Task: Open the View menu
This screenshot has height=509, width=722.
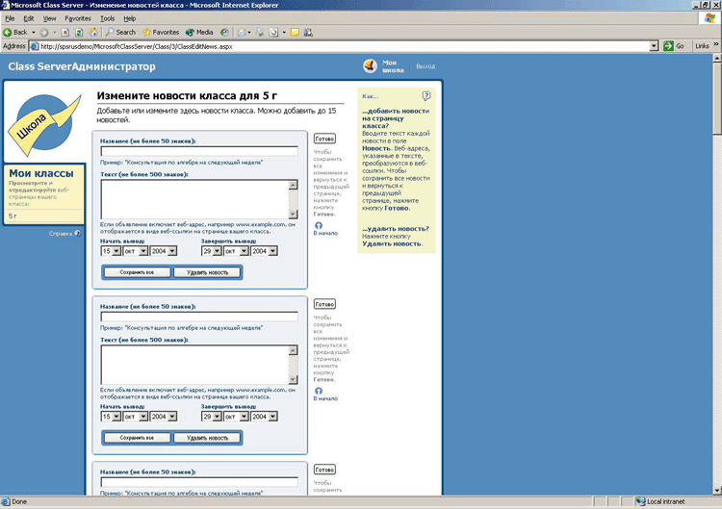Action: (49, 18)
